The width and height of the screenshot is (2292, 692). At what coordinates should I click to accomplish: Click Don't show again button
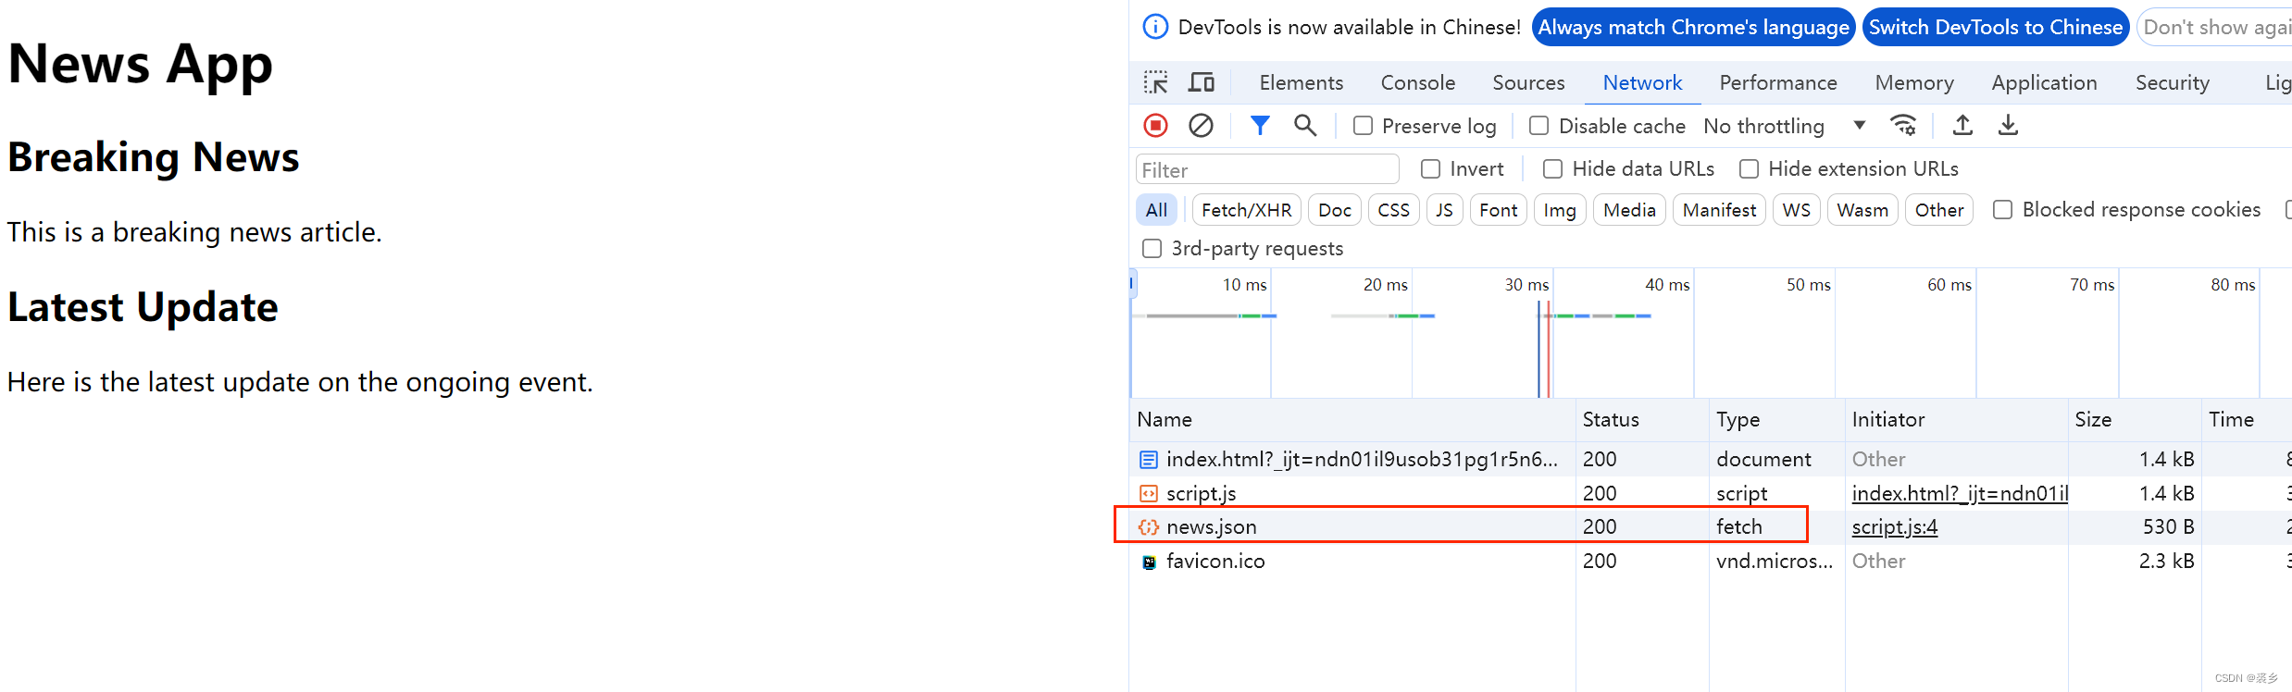(x=2216, y=27)
